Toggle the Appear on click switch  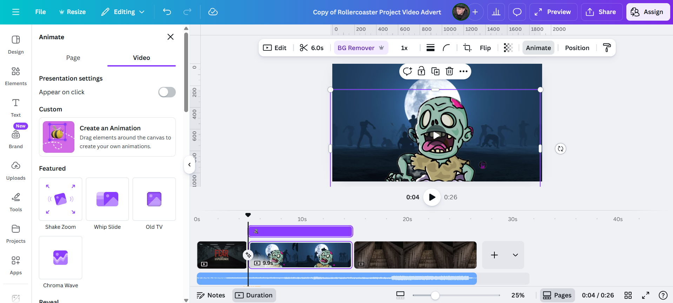tap(167, 92)
